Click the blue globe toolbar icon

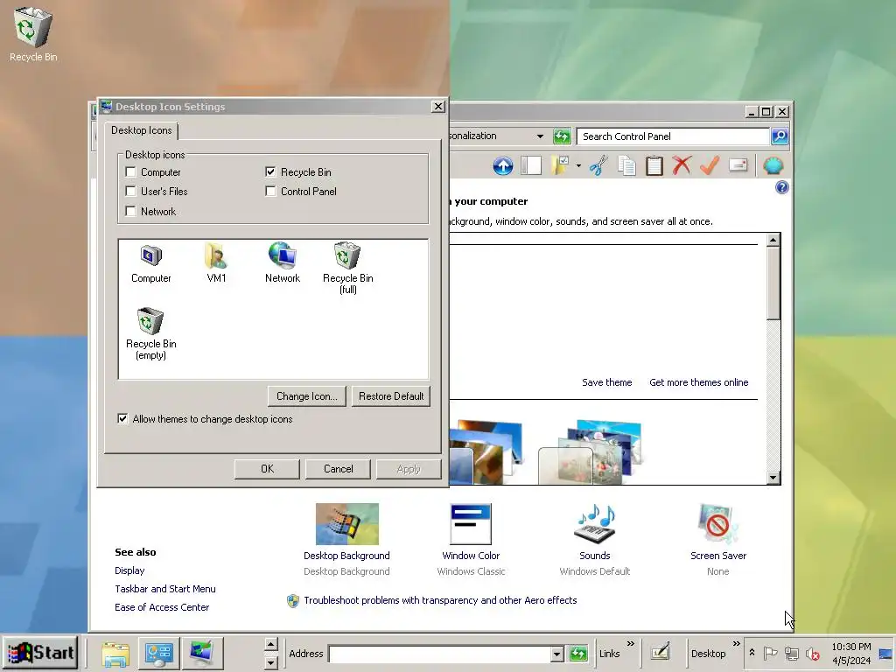(x=773, y=165)
